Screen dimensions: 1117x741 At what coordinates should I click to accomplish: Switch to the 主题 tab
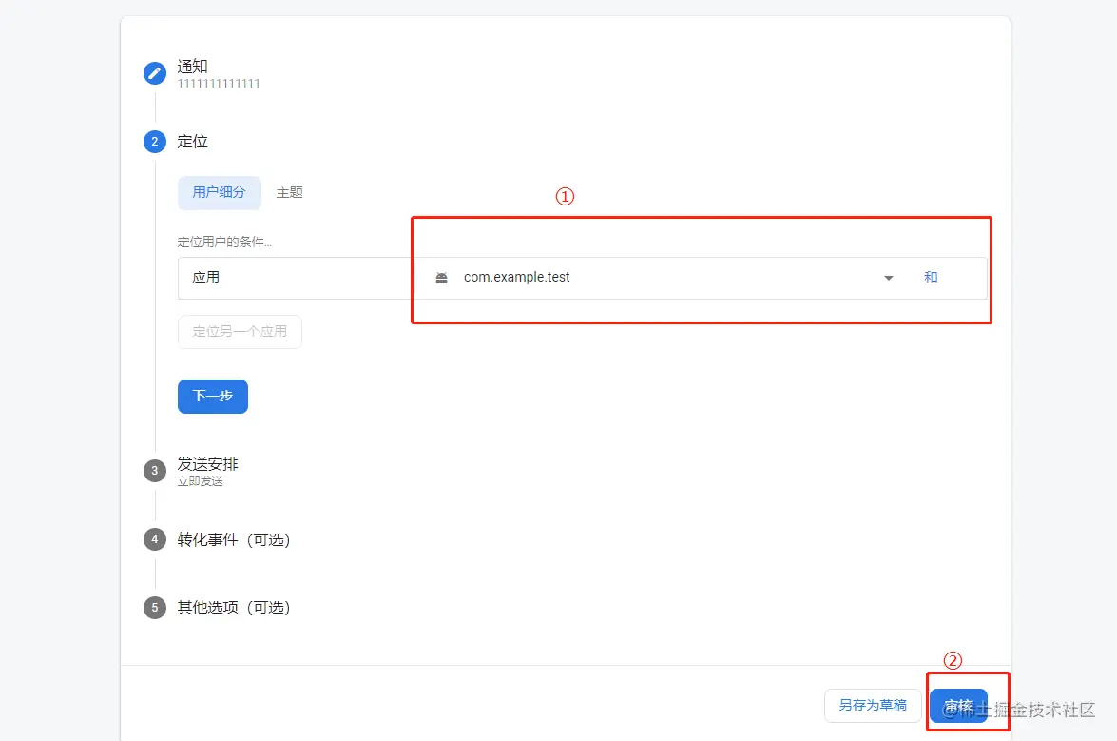tap(289, 192)
